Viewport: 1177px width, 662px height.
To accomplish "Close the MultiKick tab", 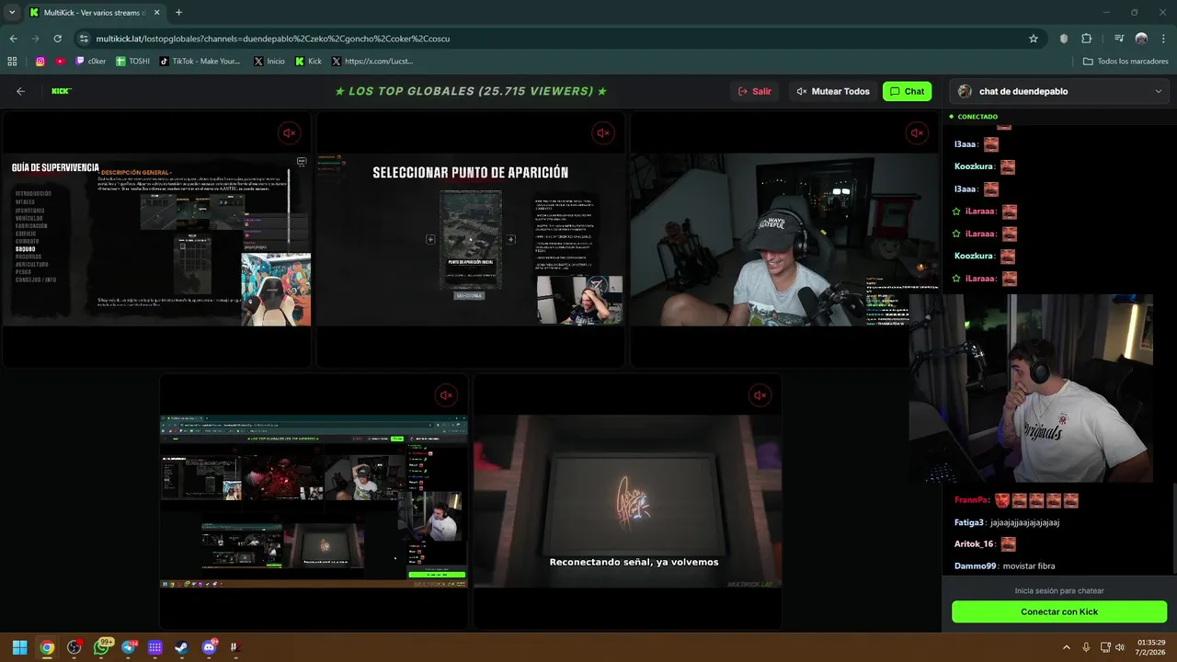I will click(157, 13).
